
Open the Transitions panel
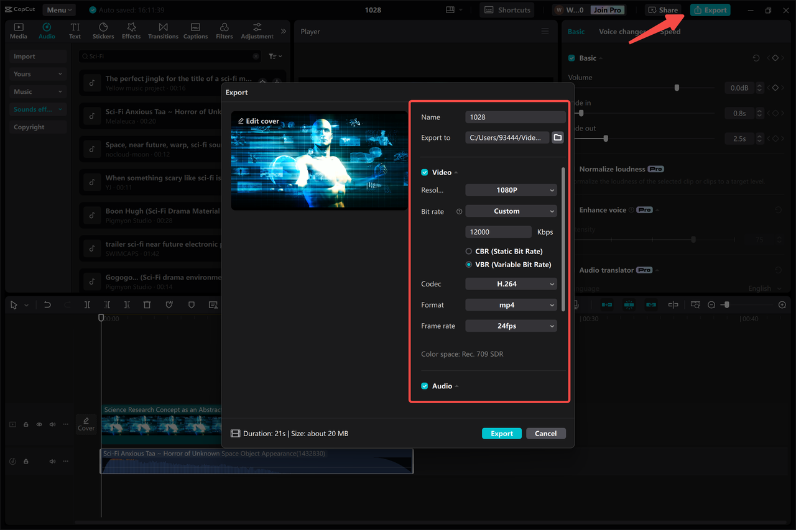(x=163, y=31)
